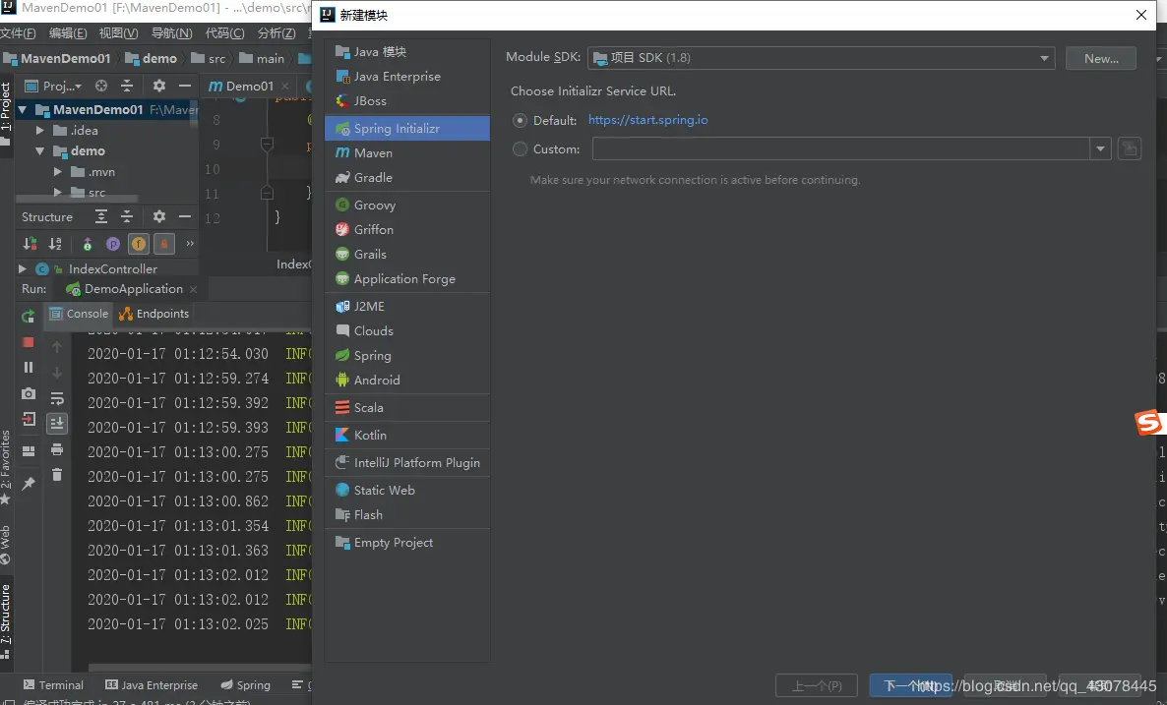This screenshot has width=1167, height=705.
Task: Expand the .mvn folder
Action: pos(58,172)
